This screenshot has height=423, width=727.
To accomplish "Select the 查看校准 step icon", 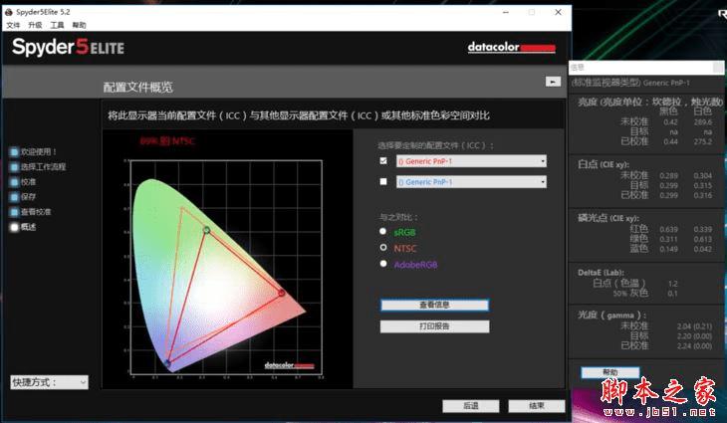I will [x=14, y=212].
